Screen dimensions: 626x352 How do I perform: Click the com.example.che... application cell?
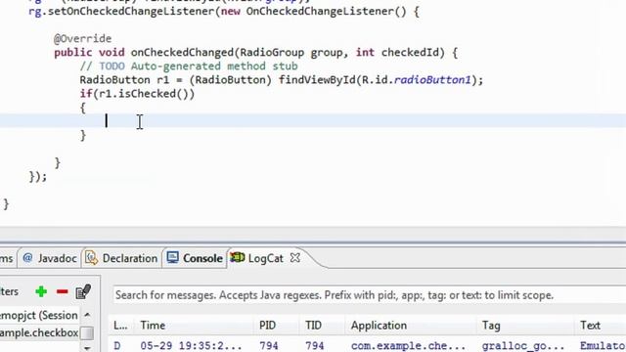[408, 345]
